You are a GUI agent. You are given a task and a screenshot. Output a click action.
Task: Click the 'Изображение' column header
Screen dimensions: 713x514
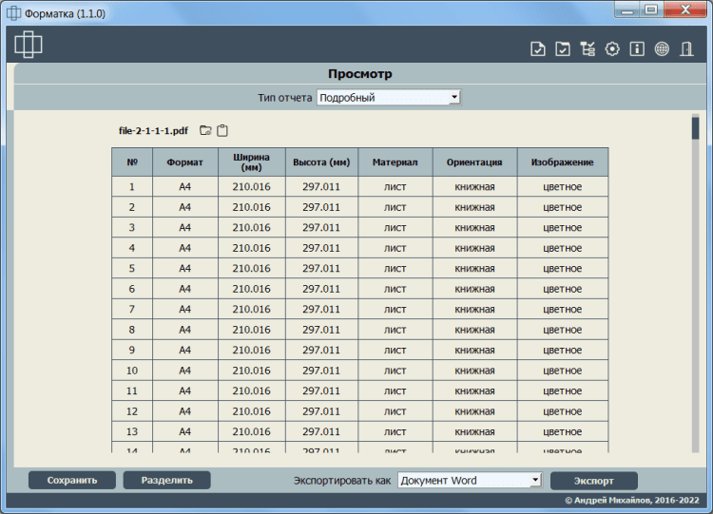click(x=562, y=162)
